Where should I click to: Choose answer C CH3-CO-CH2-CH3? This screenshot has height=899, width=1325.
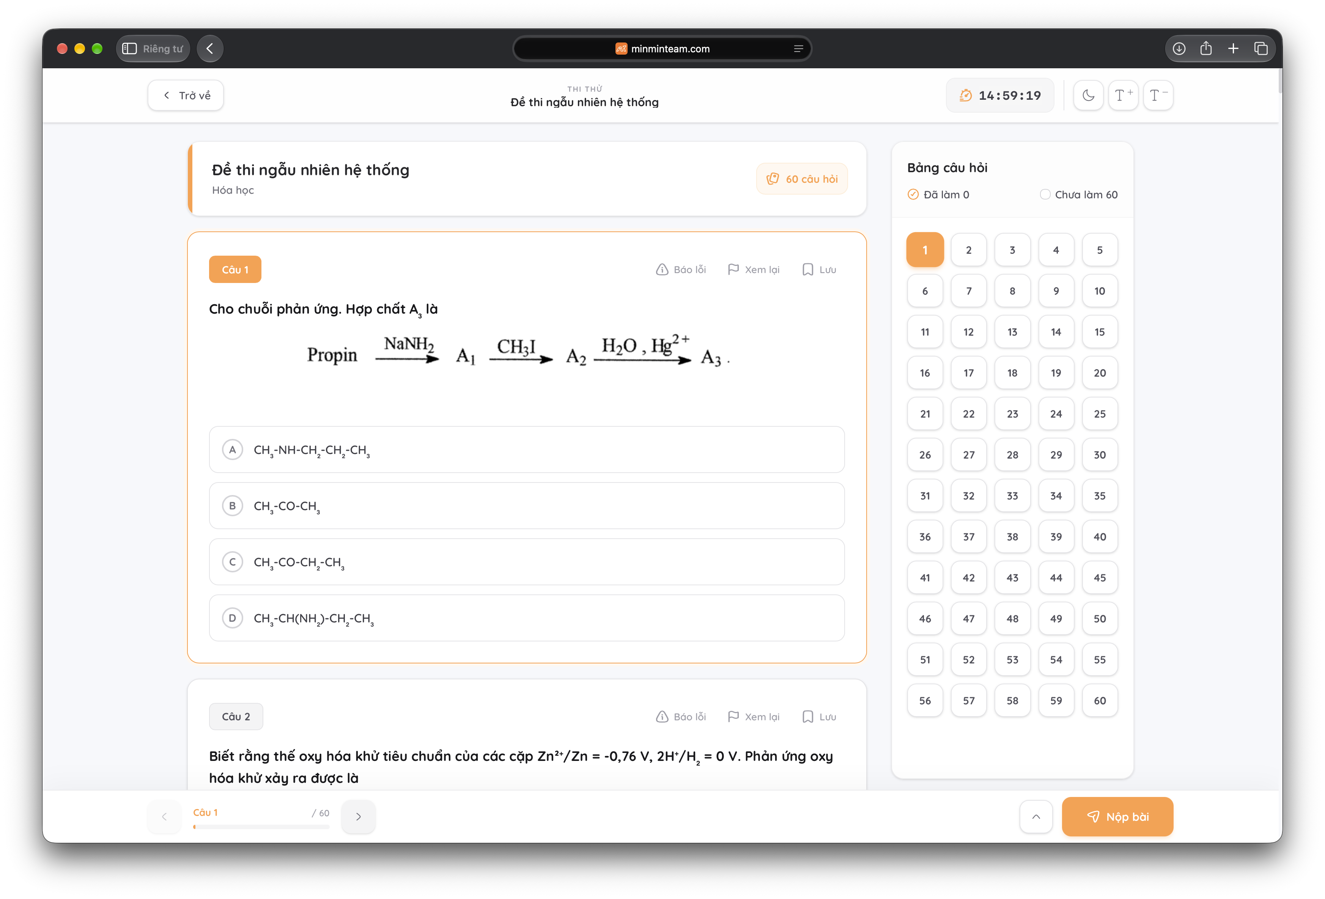pyautogui.click(x=526, y=562)
